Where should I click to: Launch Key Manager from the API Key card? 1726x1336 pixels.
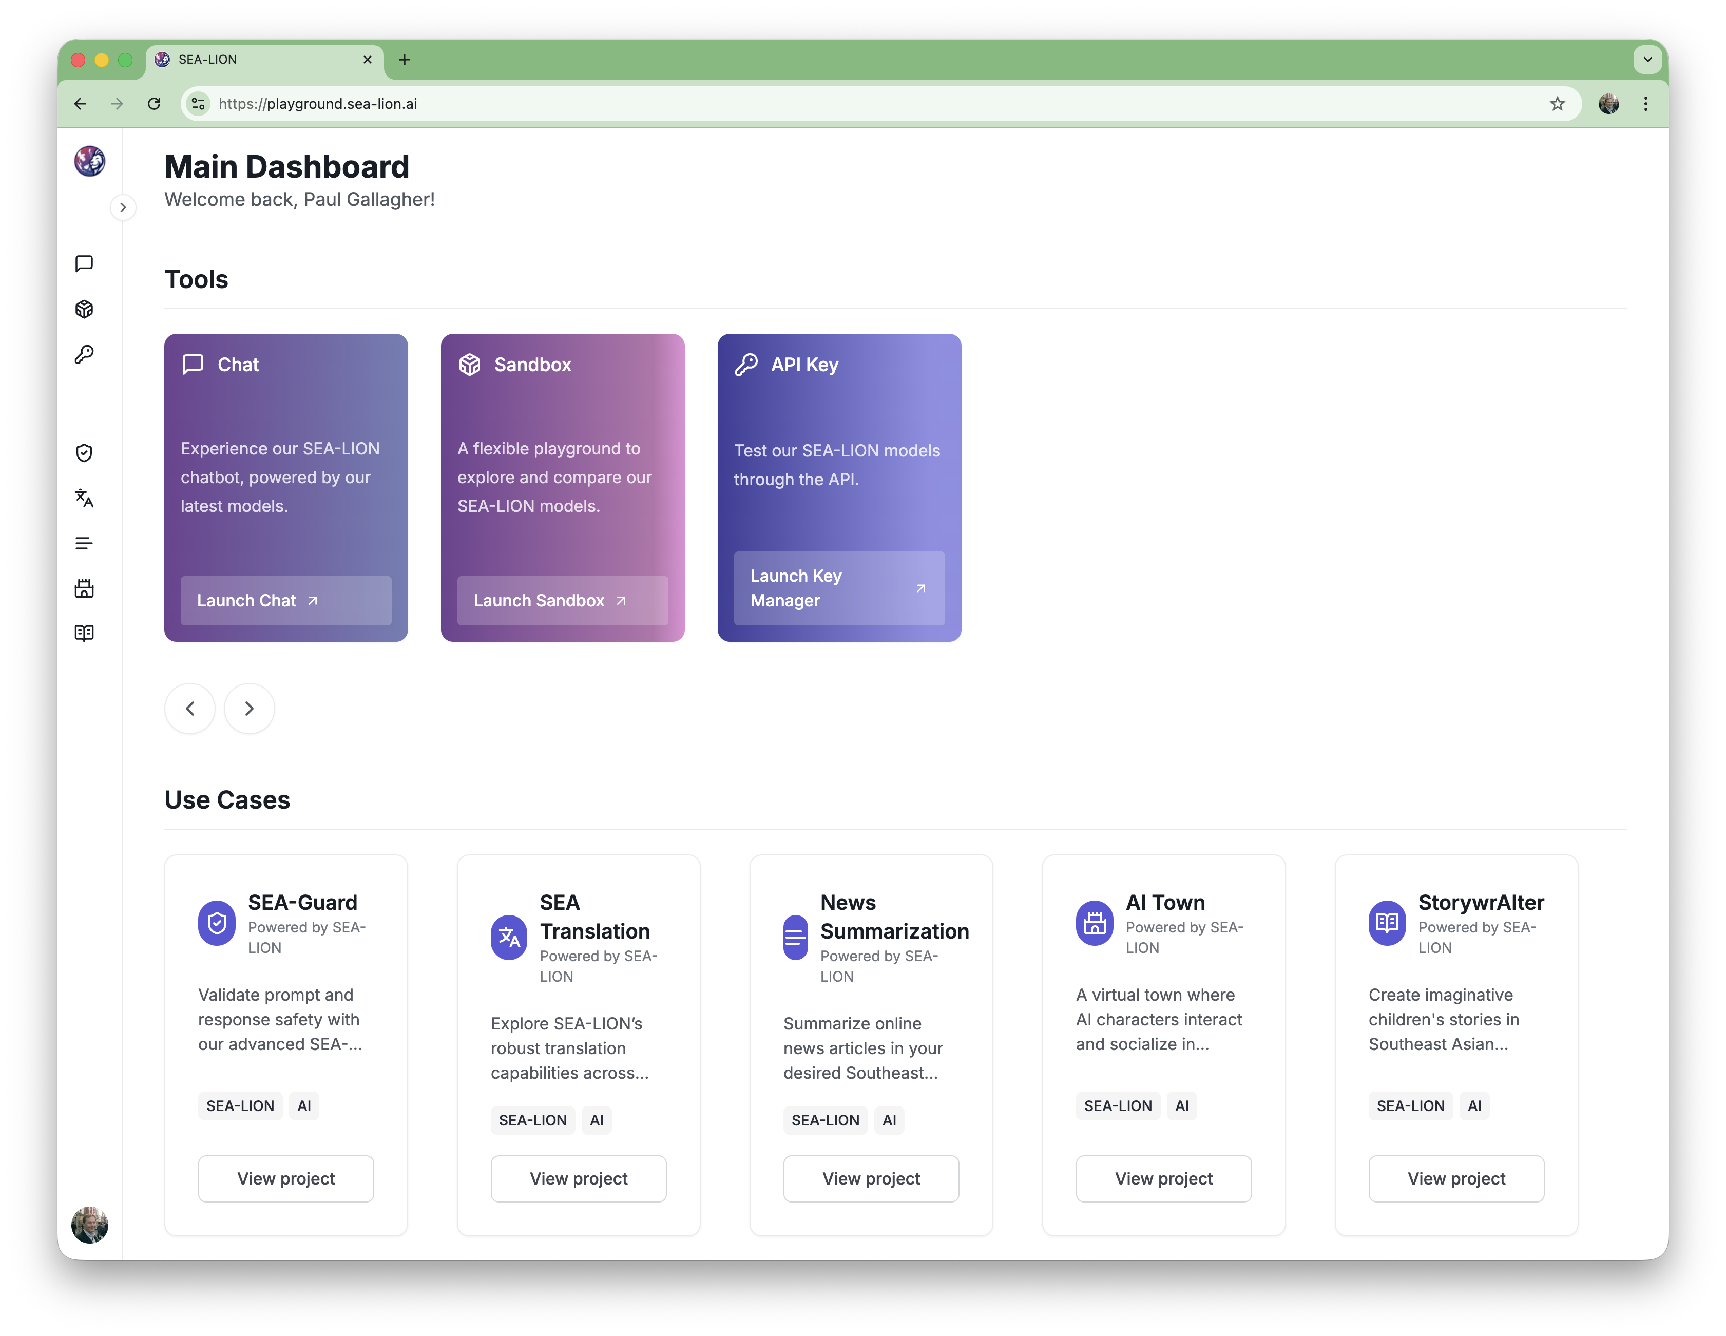tap(838, 588)
